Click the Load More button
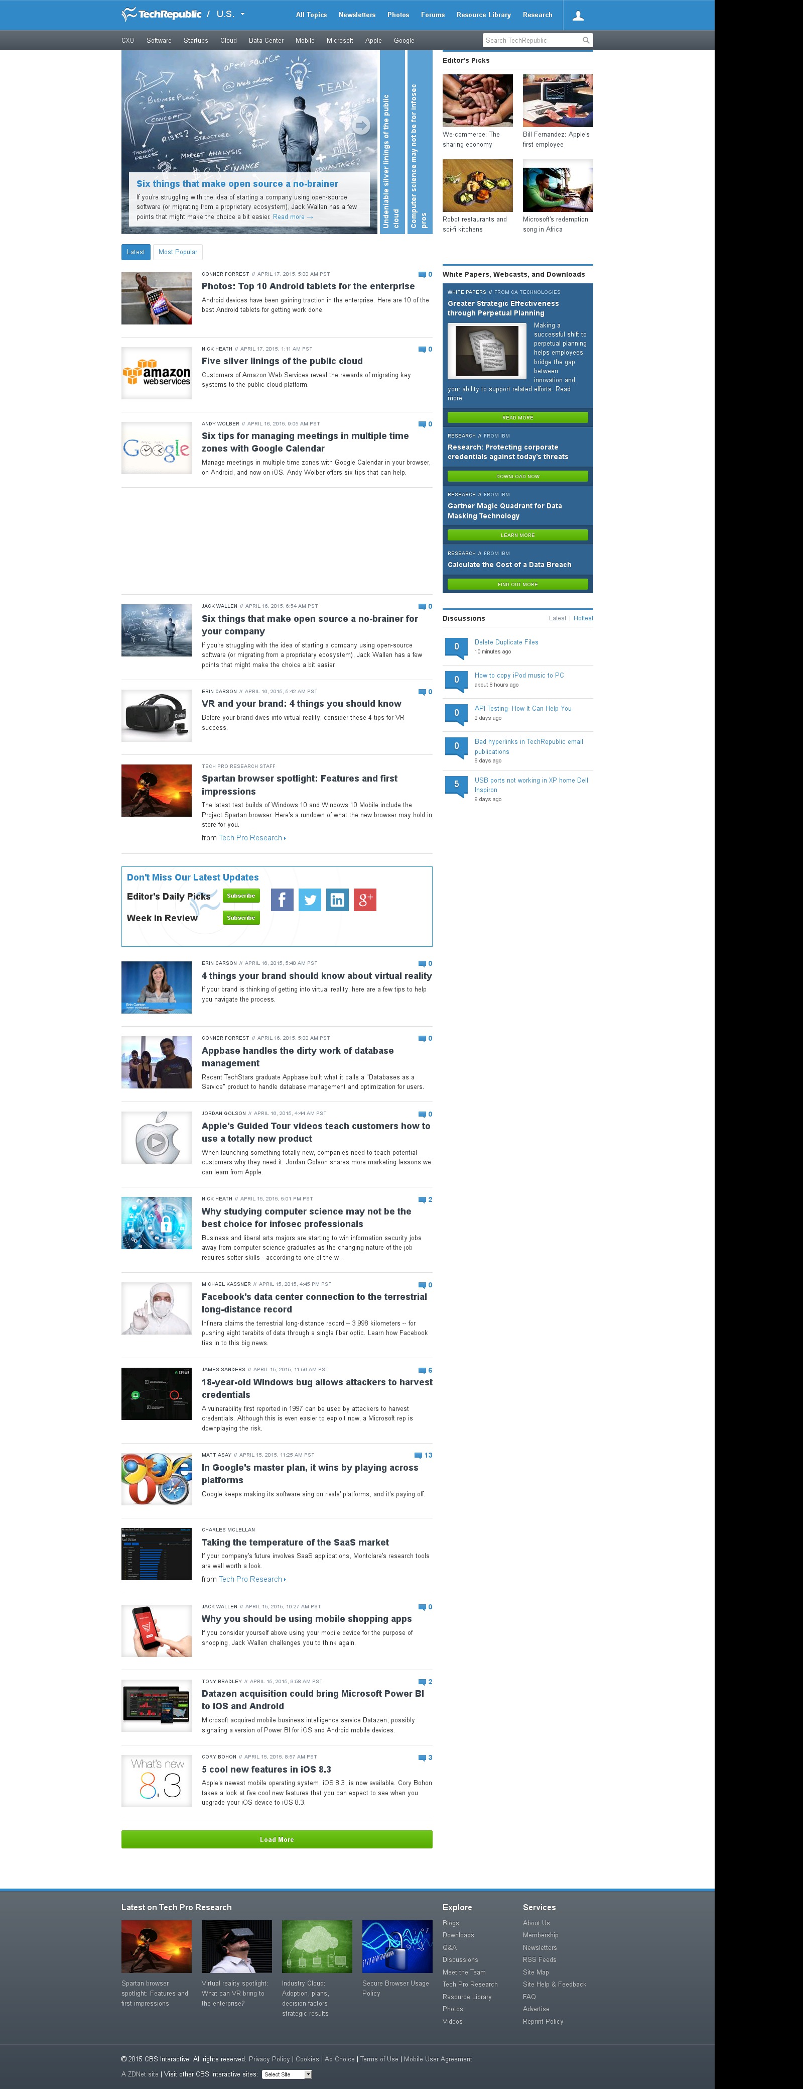Viewport: 803px width, 2089px height. 277,1840
